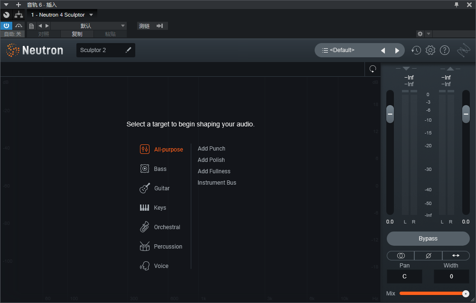
Task: Click the 复制 copy button
Action: (77, 34)
